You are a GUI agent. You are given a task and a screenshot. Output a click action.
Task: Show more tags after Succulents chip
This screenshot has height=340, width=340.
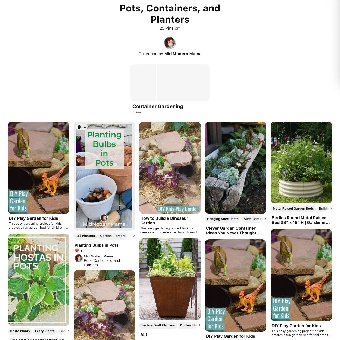[265, 219]
